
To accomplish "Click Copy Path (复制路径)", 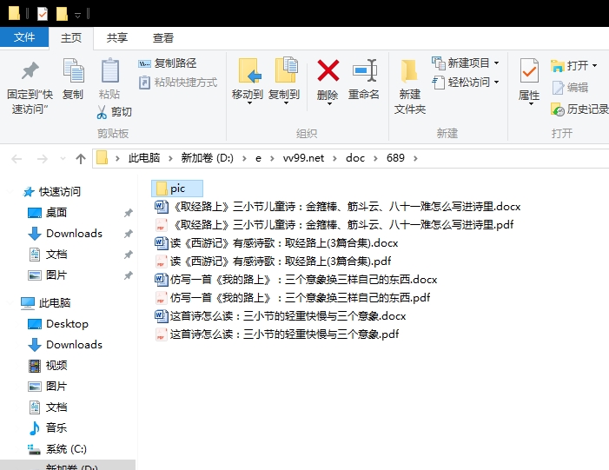I will click(x=168, y=63).
